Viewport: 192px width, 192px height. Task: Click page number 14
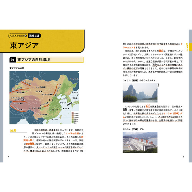coord(8,157)
